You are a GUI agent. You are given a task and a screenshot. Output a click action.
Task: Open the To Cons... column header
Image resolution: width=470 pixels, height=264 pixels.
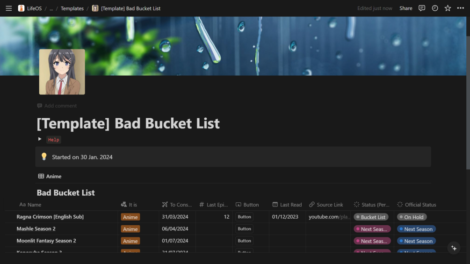[177, 205]
